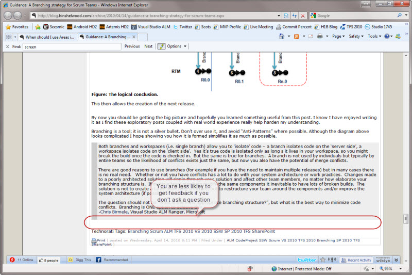Click the browser Back button
Viewport: 412px width, 275px height.
point(9,15)
